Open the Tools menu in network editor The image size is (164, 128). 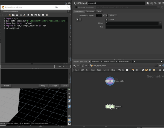pos(99,70)
